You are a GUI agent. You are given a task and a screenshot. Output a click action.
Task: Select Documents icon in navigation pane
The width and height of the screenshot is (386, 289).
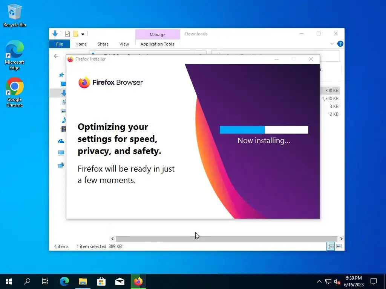pos(64,102)
